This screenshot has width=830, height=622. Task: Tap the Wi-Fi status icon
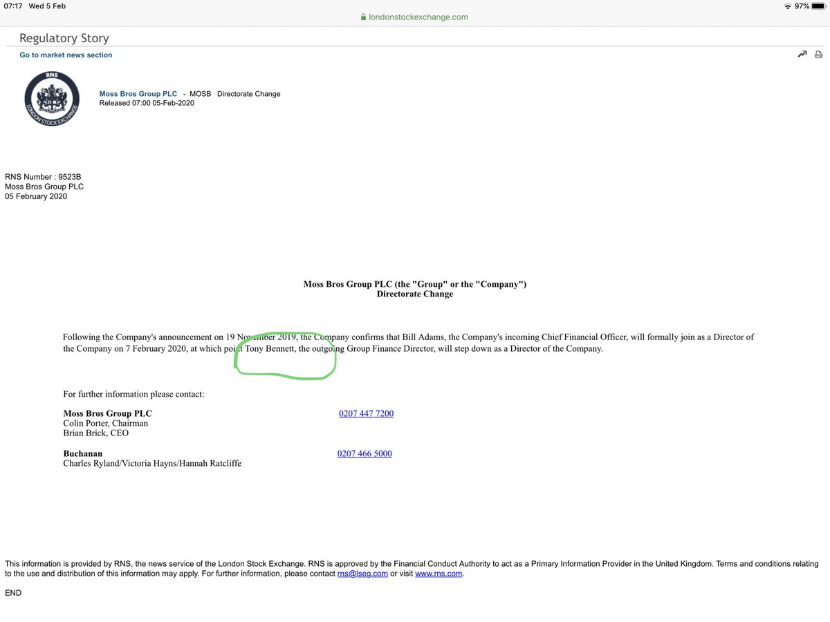pos(788,6)
